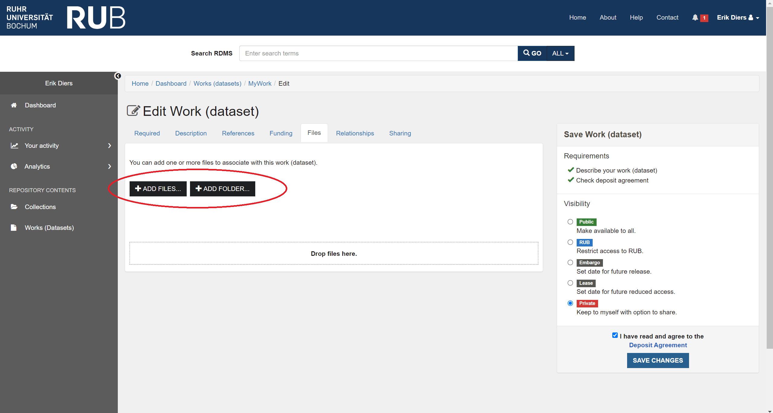Screen dimensions: 773x413
Task: Click the Works Datasets icon in sidebar
Action: point(14,228)
